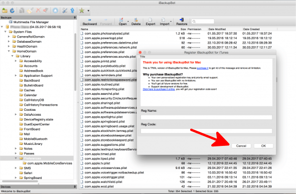Expand the Accessibility folder

click(x=16, y=61)
